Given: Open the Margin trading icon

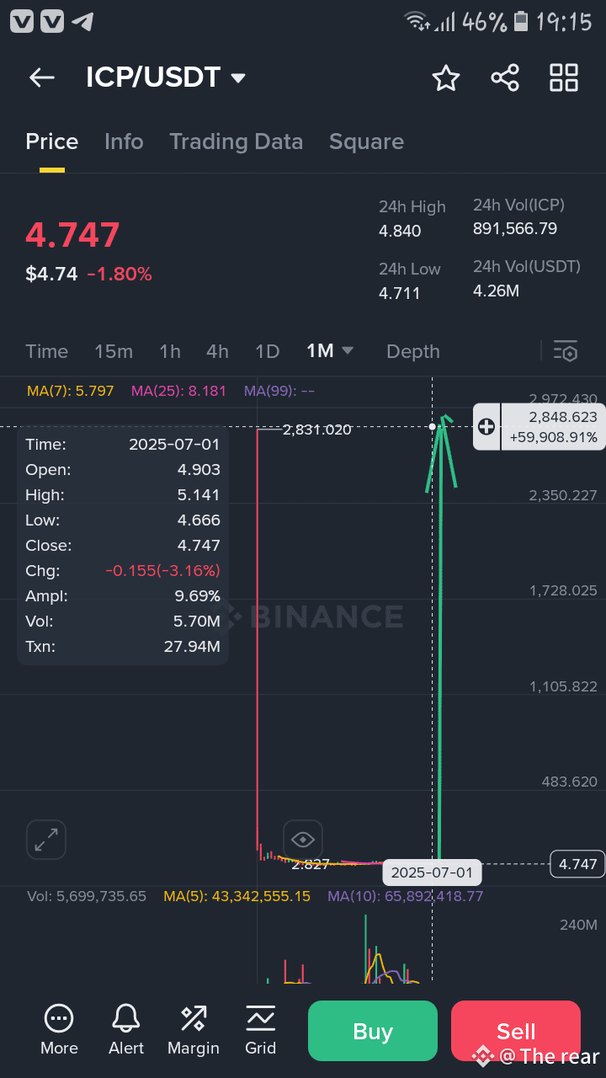Looking at the screenshot, I should click(194, 1029).
